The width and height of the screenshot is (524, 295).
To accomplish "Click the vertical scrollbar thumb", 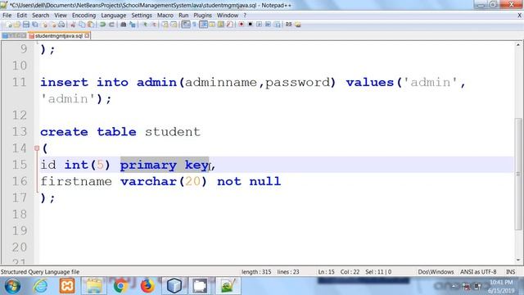I will (x=518, y=174).
